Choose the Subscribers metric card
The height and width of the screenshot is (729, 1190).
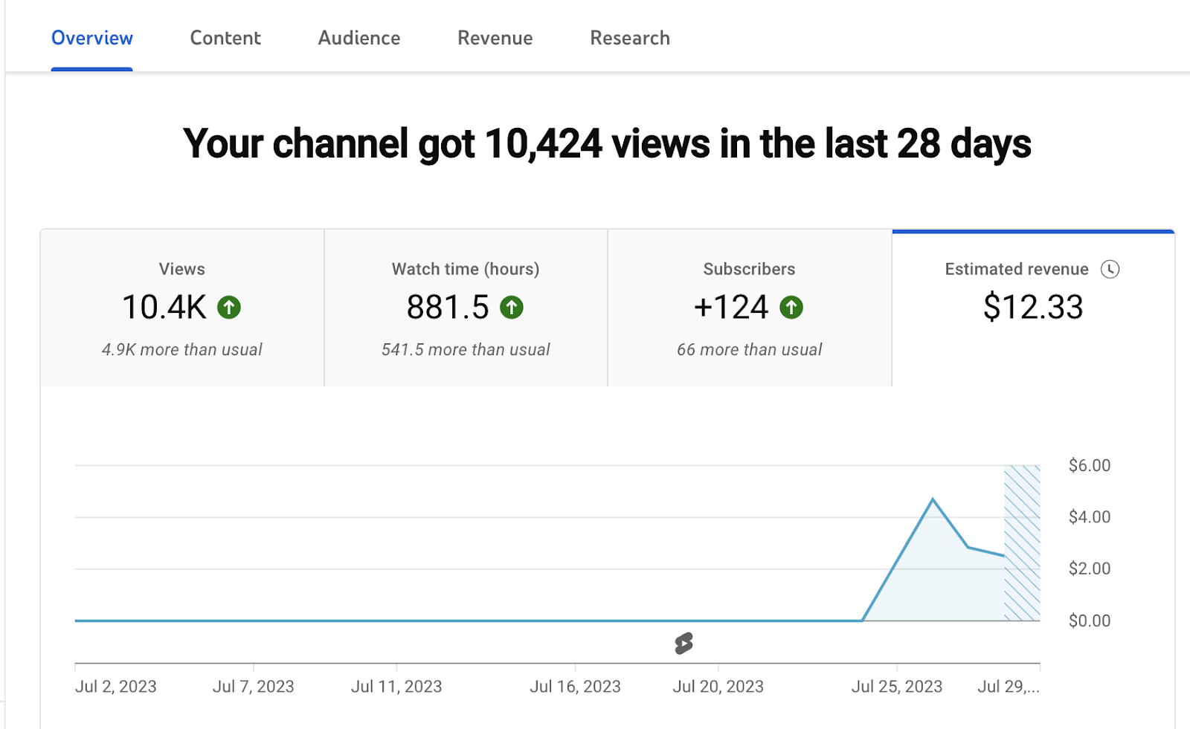click(750, 308)
